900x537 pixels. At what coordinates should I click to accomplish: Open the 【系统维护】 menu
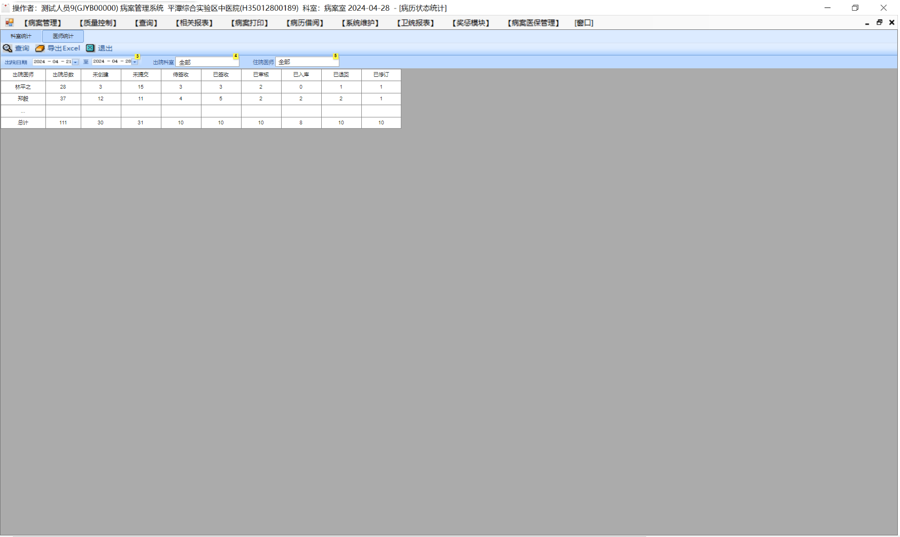coord(360,23)
